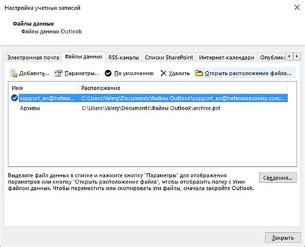Switch to the Электронная почта tab

pyautogui.click(x=33, y=58)
